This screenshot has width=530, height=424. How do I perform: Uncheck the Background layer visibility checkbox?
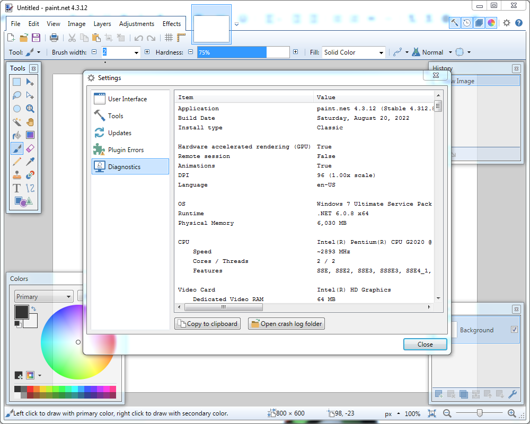point(514,329)
